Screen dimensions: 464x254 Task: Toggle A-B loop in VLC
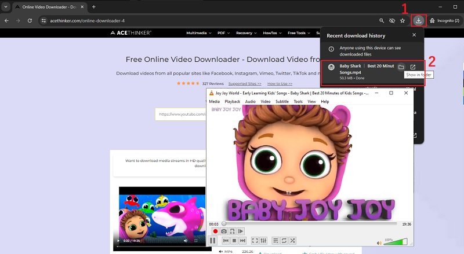(233, 231)
